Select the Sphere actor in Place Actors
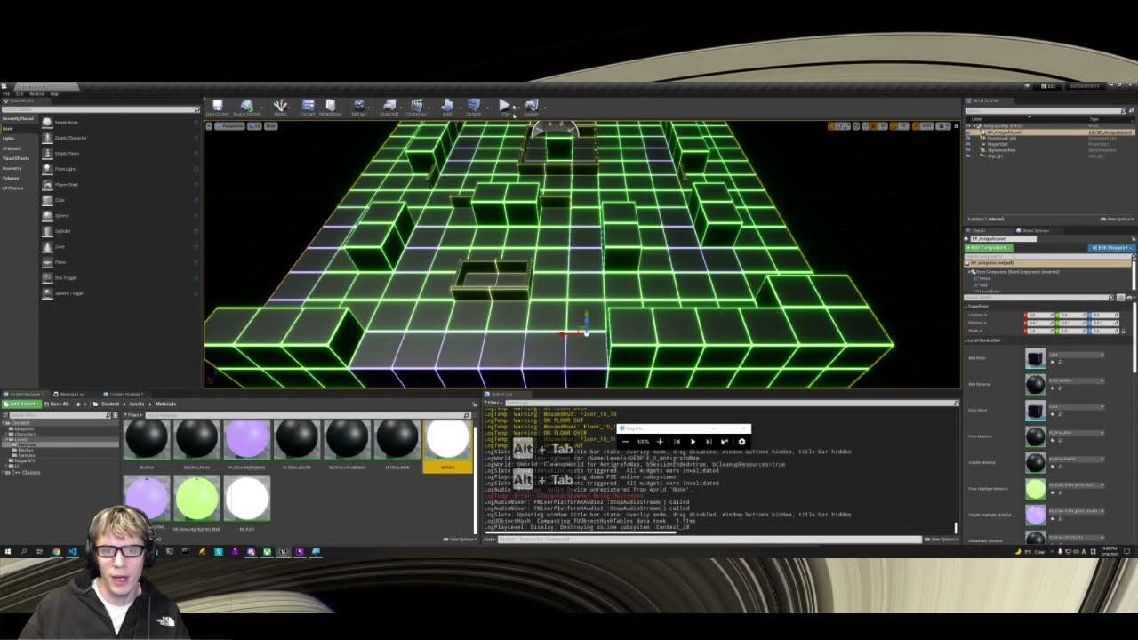This screenshot has height=640, width=1138. click(119, 215)
